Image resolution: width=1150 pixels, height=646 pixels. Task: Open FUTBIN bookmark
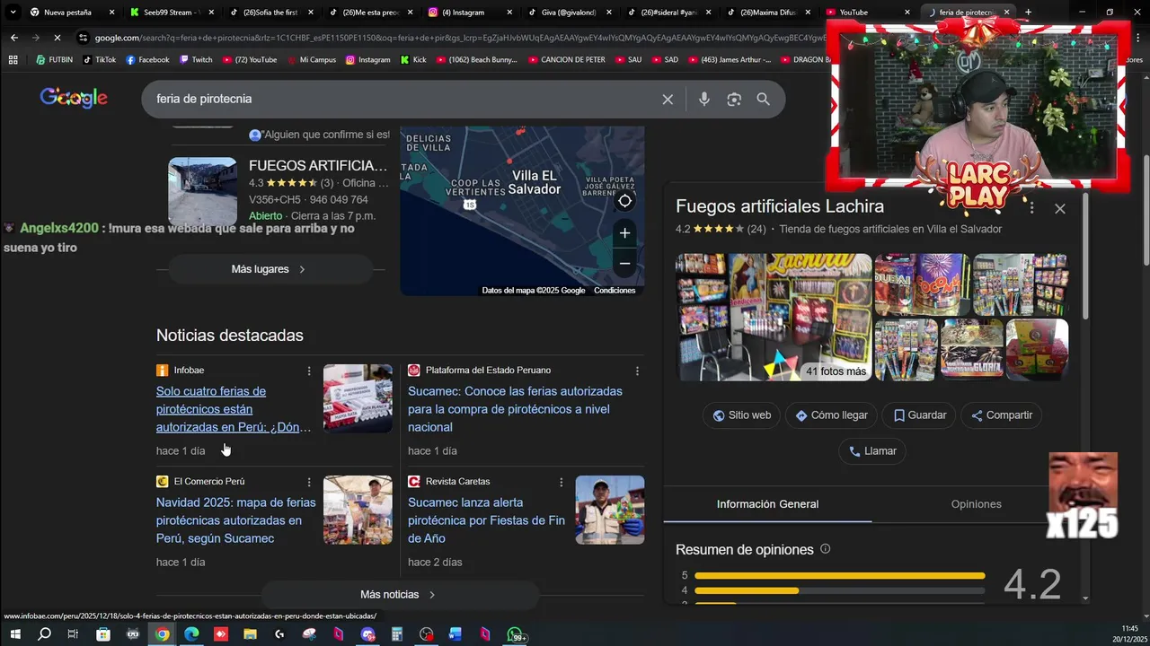54,60
